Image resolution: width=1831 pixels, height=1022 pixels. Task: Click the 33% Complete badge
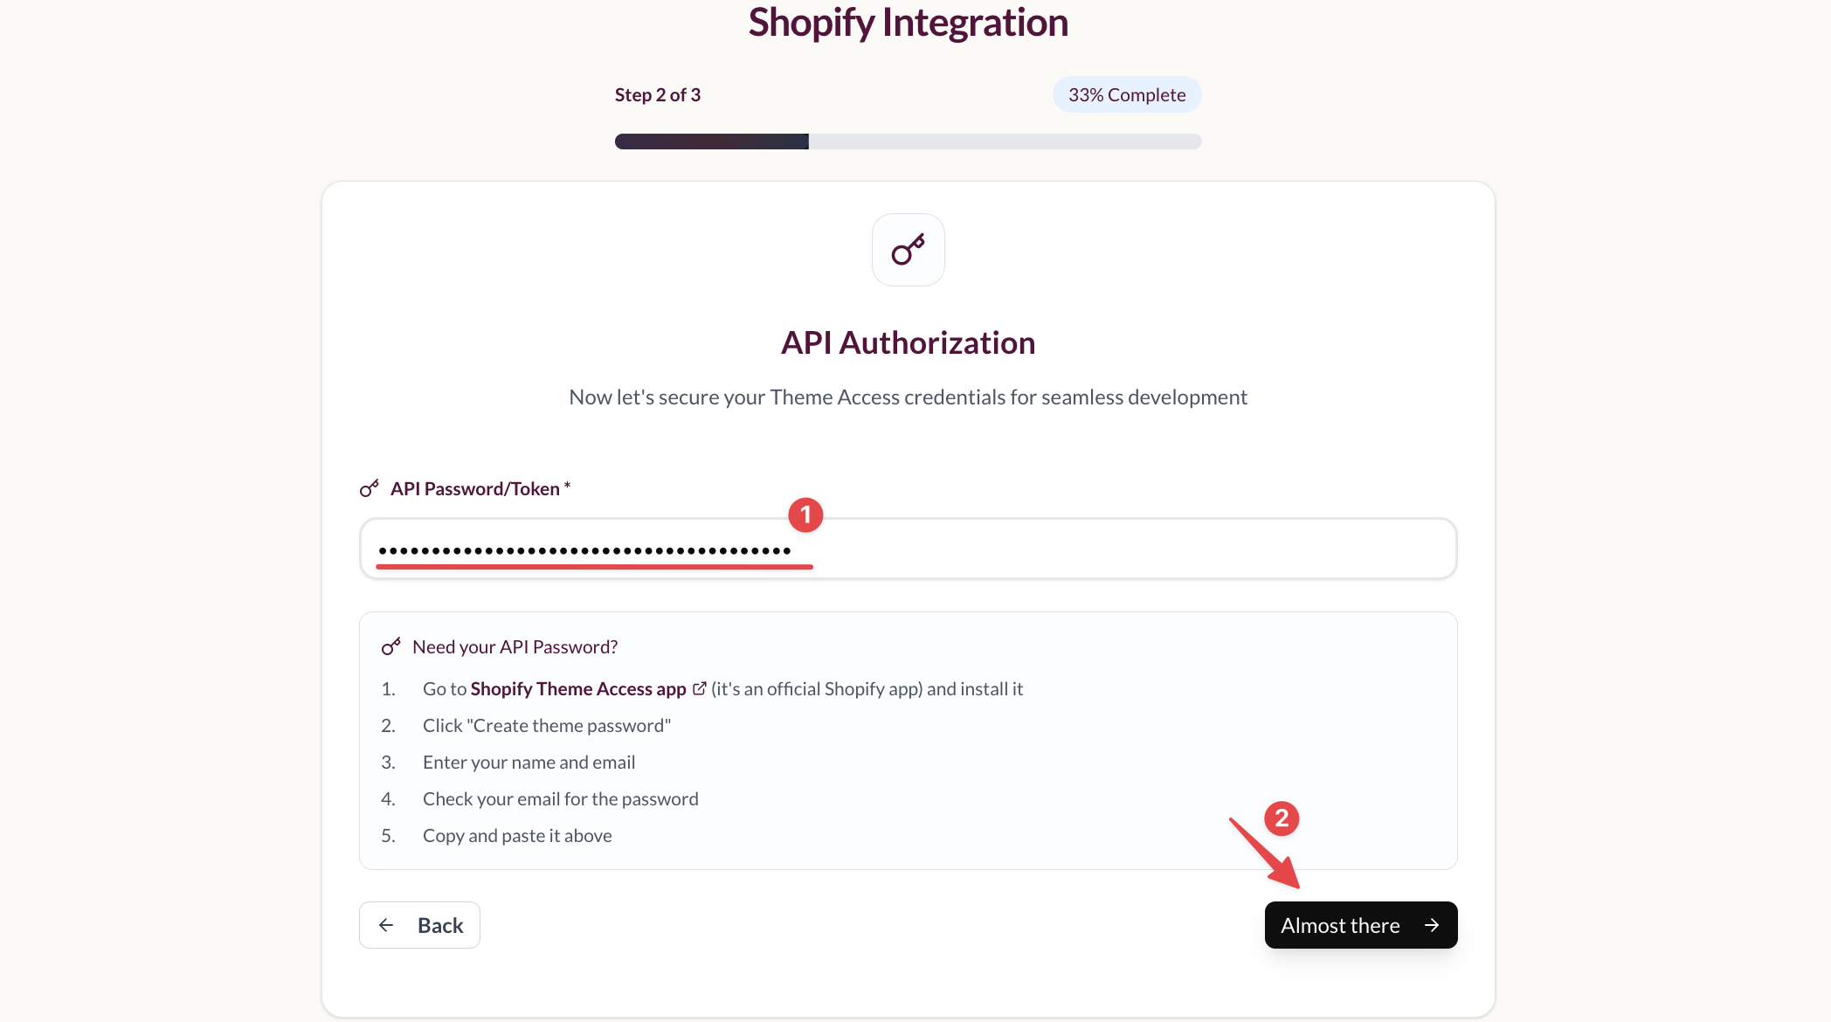[1126, 93]
